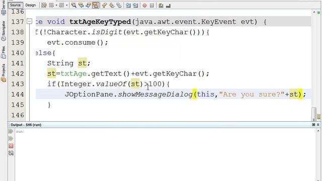Switch to the Source view tab
This screenshot has width=322, height=181.
click(16, 5)
